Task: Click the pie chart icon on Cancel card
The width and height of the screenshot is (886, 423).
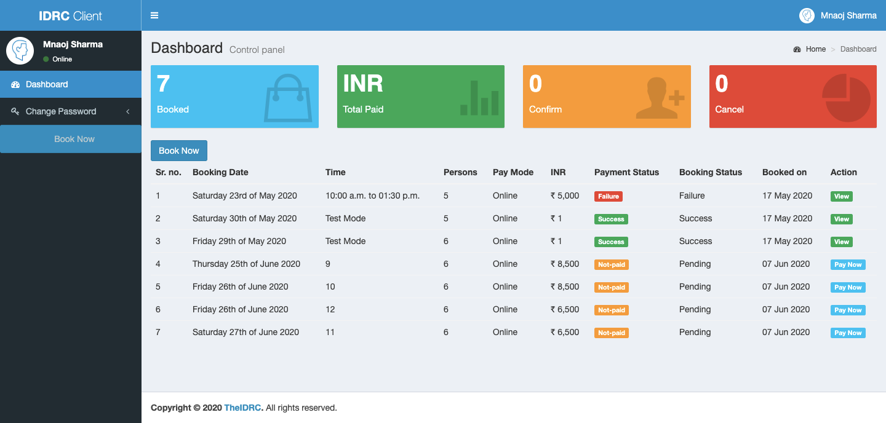Action: [846, 98]
